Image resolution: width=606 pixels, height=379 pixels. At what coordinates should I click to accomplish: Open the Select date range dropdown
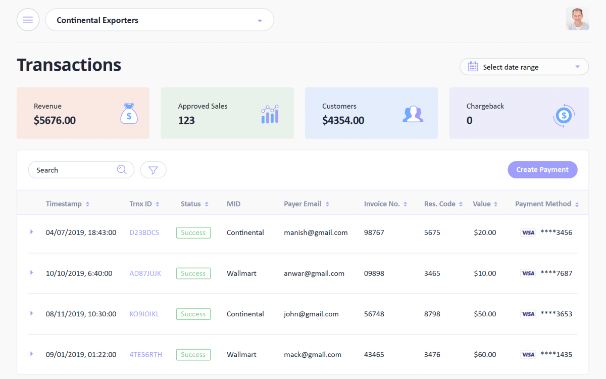click(x=577, y=67)
